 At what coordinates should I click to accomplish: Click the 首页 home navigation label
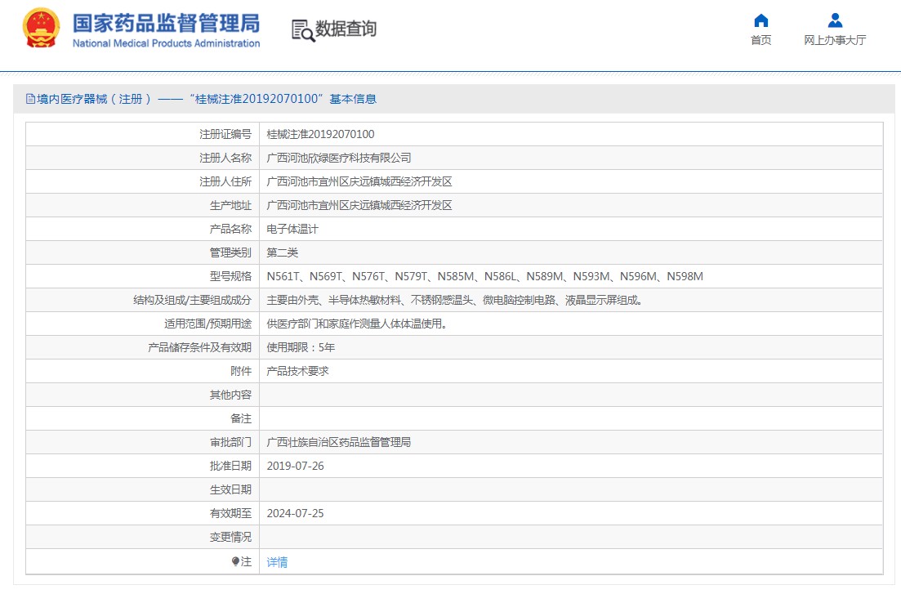(760, 39)
